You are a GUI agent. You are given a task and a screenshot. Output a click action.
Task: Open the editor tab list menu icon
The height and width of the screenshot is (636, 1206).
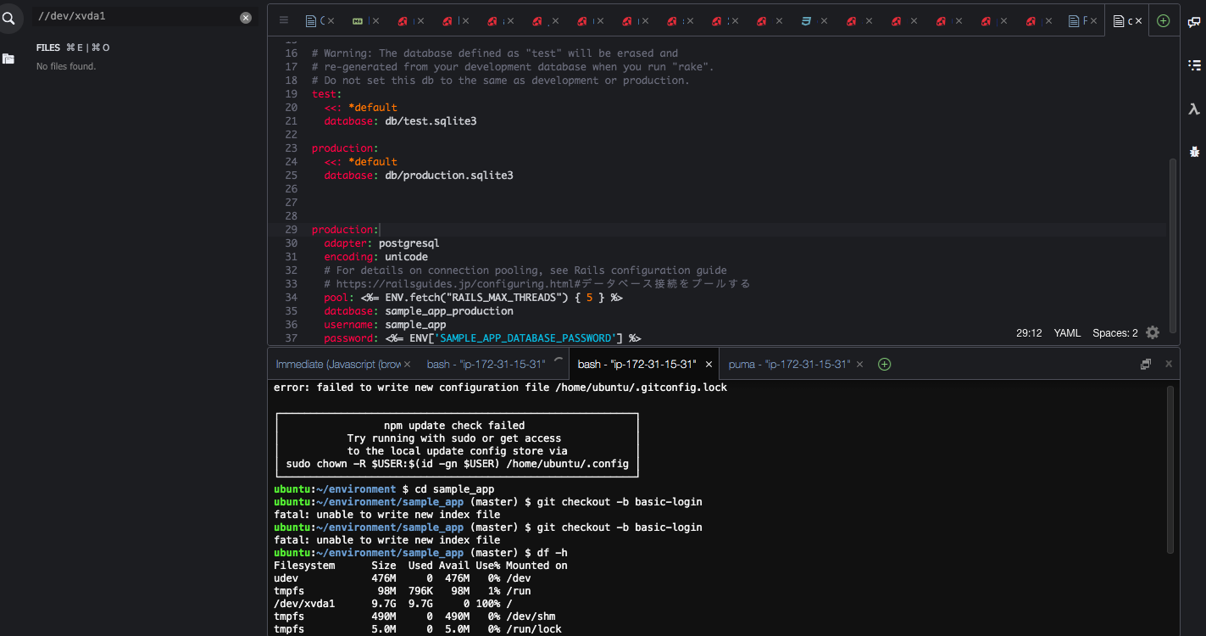pyautogui.click(x=284, y=20)
